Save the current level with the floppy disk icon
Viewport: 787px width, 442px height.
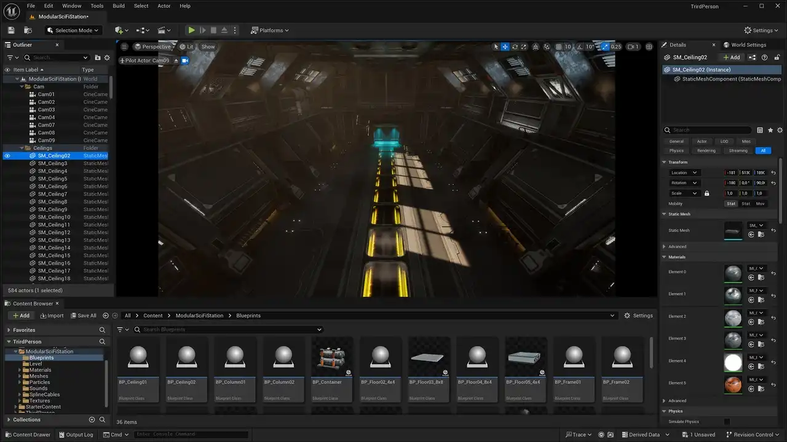coord(11,30)
